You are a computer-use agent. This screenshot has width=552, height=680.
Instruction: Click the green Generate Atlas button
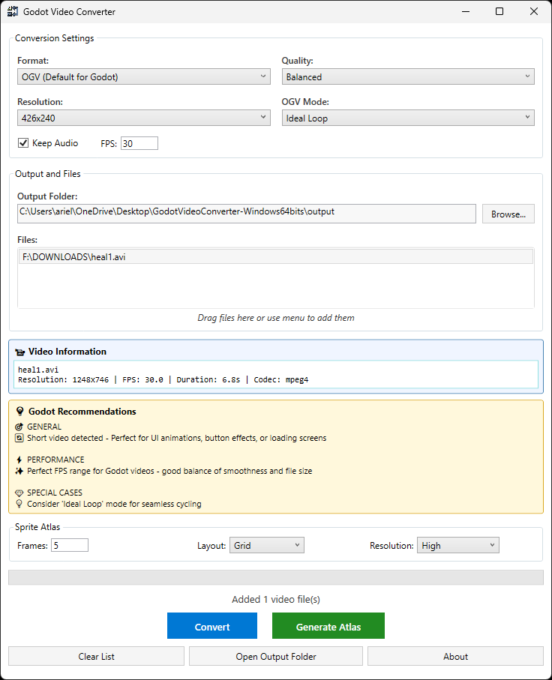pyautogui.click(x=328, y=626)
